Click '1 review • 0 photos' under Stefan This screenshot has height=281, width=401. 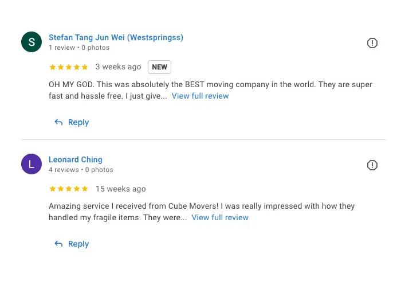coord(79,48)
